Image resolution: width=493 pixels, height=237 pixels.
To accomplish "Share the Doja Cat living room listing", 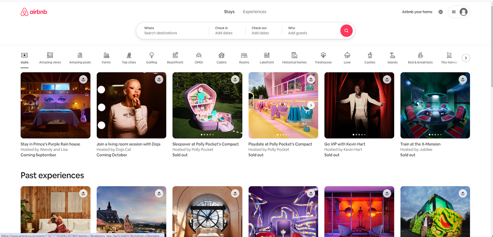I will tap(159, 80).
